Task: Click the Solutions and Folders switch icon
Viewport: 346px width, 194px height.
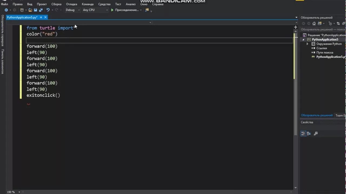Action: coord(320,23)
